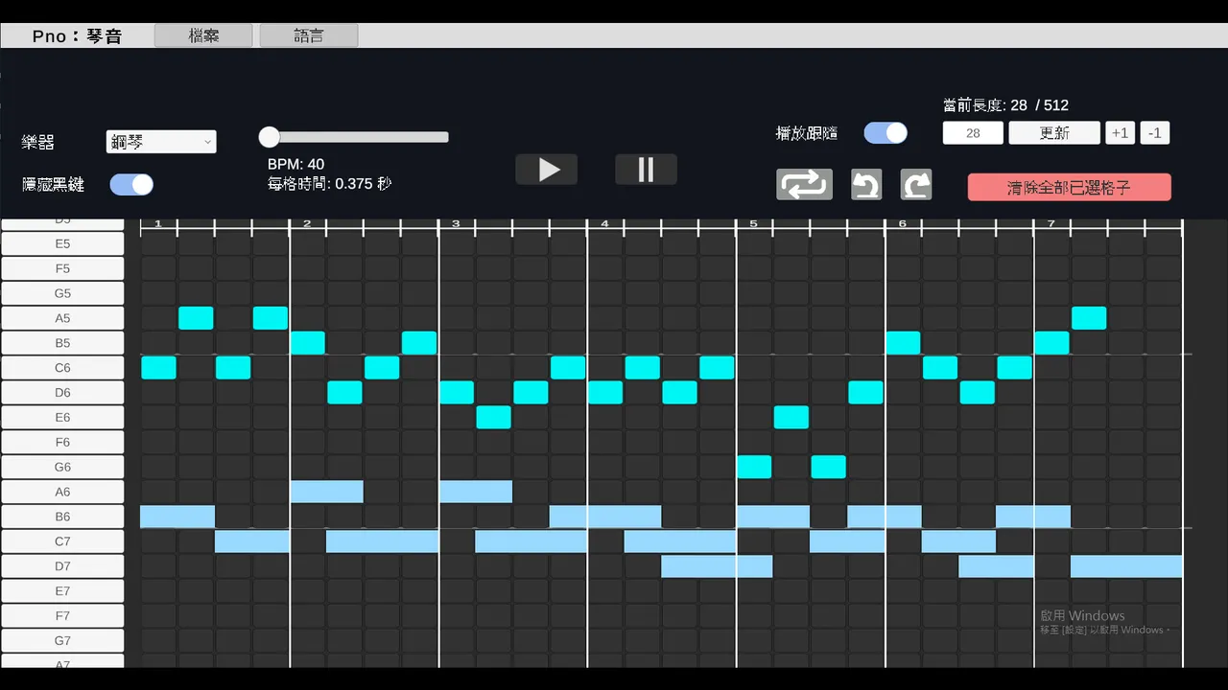Viewport: 1228px width, 690px height.
Task: Click the G5 piano key
Action: tap(62, 293)
